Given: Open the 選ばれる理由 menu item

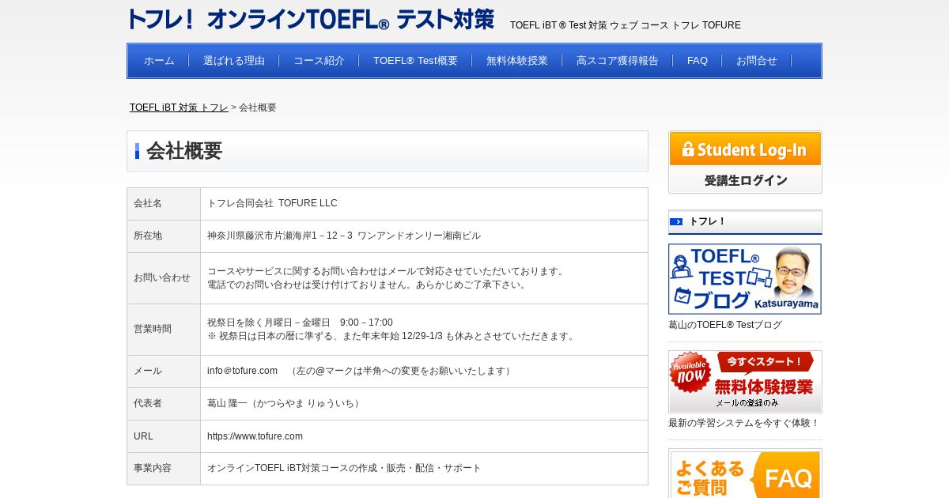Looking at the screenshot, I should click(234, 61).
